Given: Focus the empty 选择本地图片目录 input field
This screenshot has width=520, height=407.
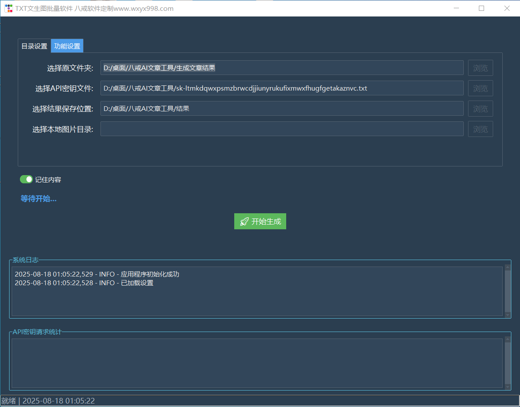Looking at the screenshot, I should coord(281,129).
